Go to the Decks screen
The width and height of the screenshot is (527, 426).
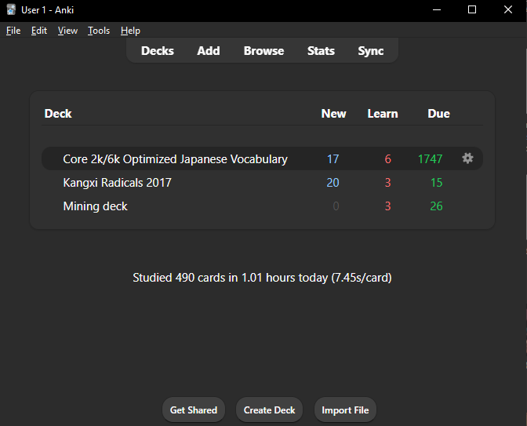coord(158,51)
